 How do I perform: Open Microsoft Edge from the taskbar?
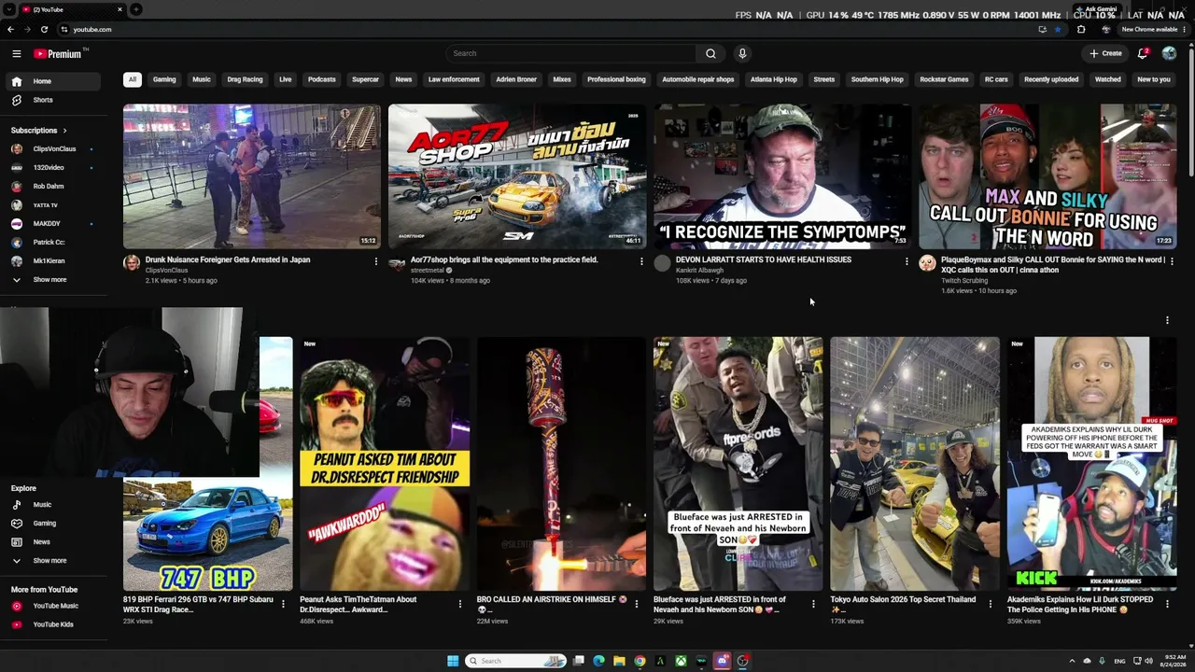point(598,661)
